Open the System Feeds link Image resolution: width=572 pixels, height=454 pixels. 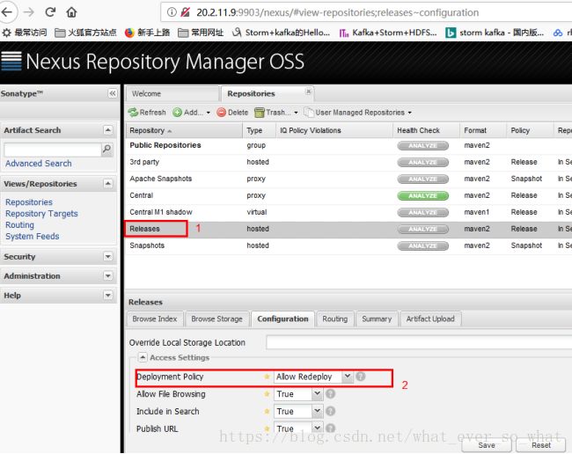[32, 237]
